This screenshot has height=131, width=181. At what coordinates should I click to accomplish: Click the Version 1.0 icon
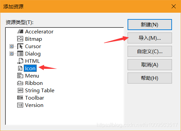coord(20,105)
